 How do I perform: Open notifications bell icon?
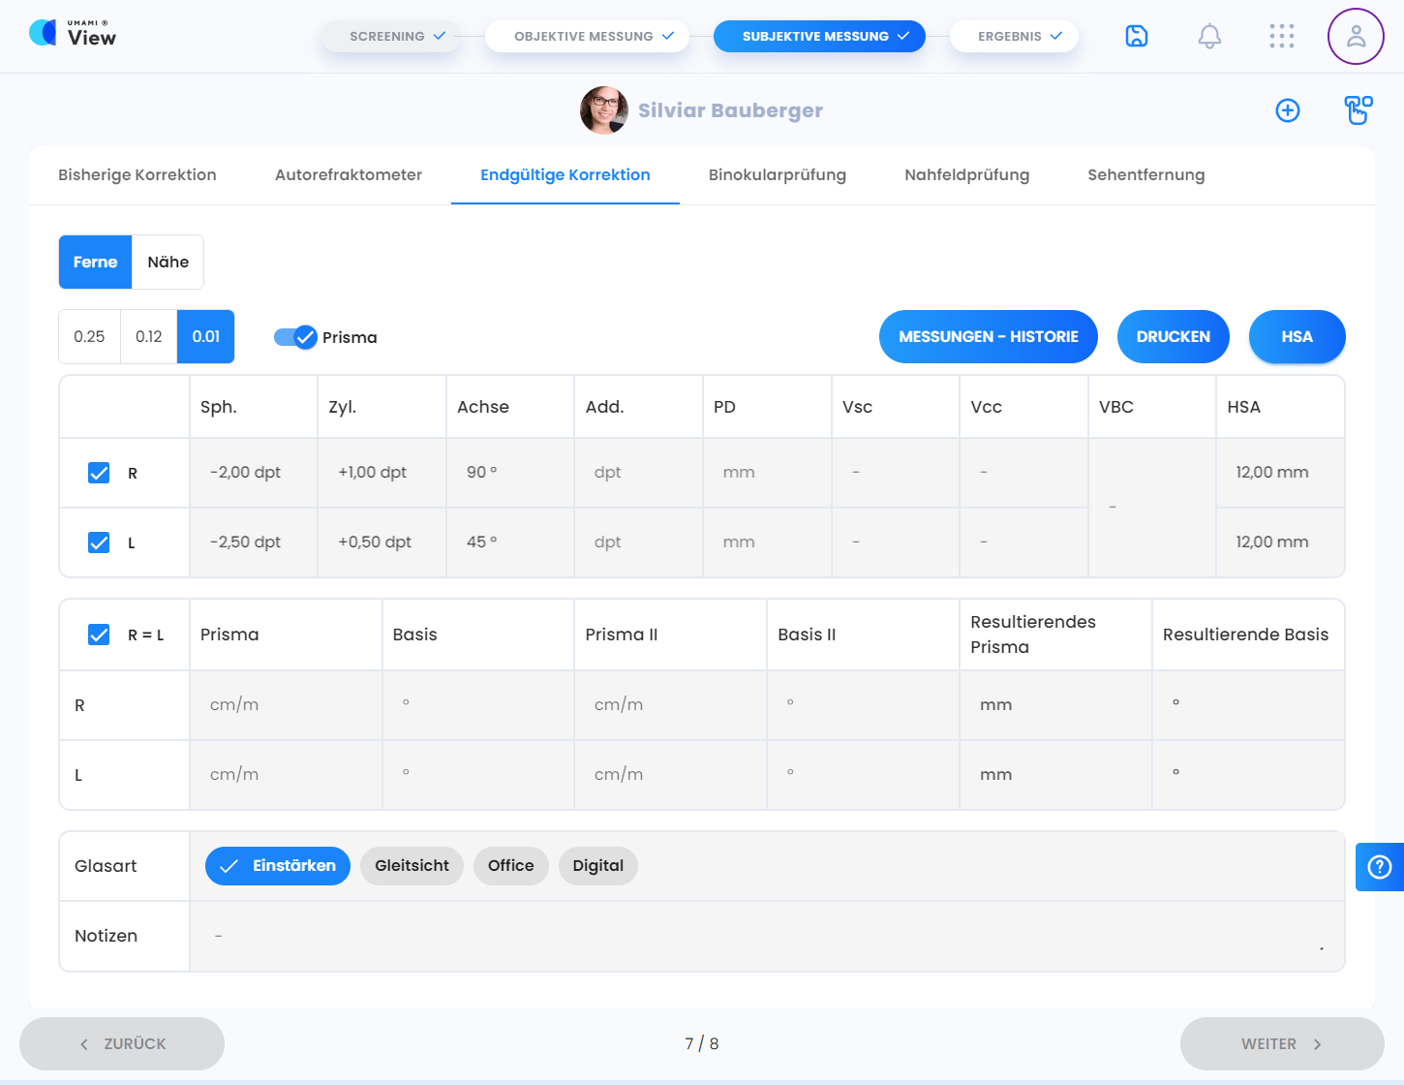1209,36
